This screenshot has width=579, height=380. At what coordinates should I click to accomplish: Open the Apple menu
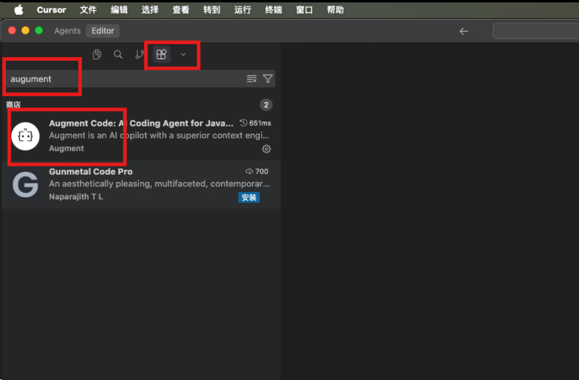click(x=19, y=10)
